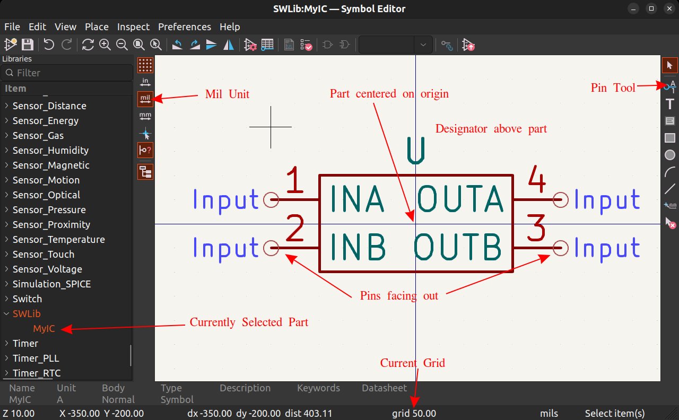Expand the Sensor_Touch library

[6, 255]
